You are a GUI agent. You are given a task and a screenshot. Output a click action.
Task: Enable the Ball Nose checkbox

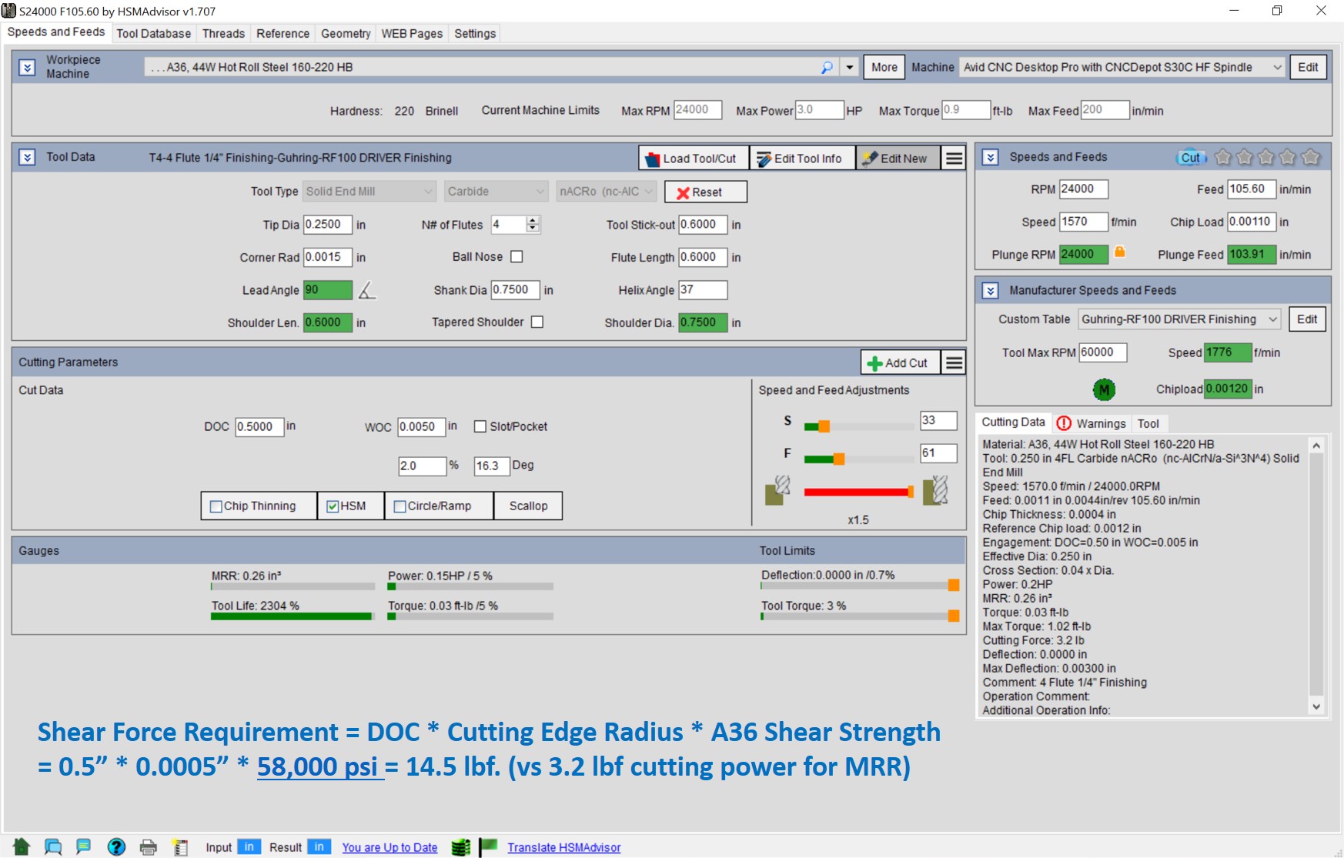coord(517,257)
